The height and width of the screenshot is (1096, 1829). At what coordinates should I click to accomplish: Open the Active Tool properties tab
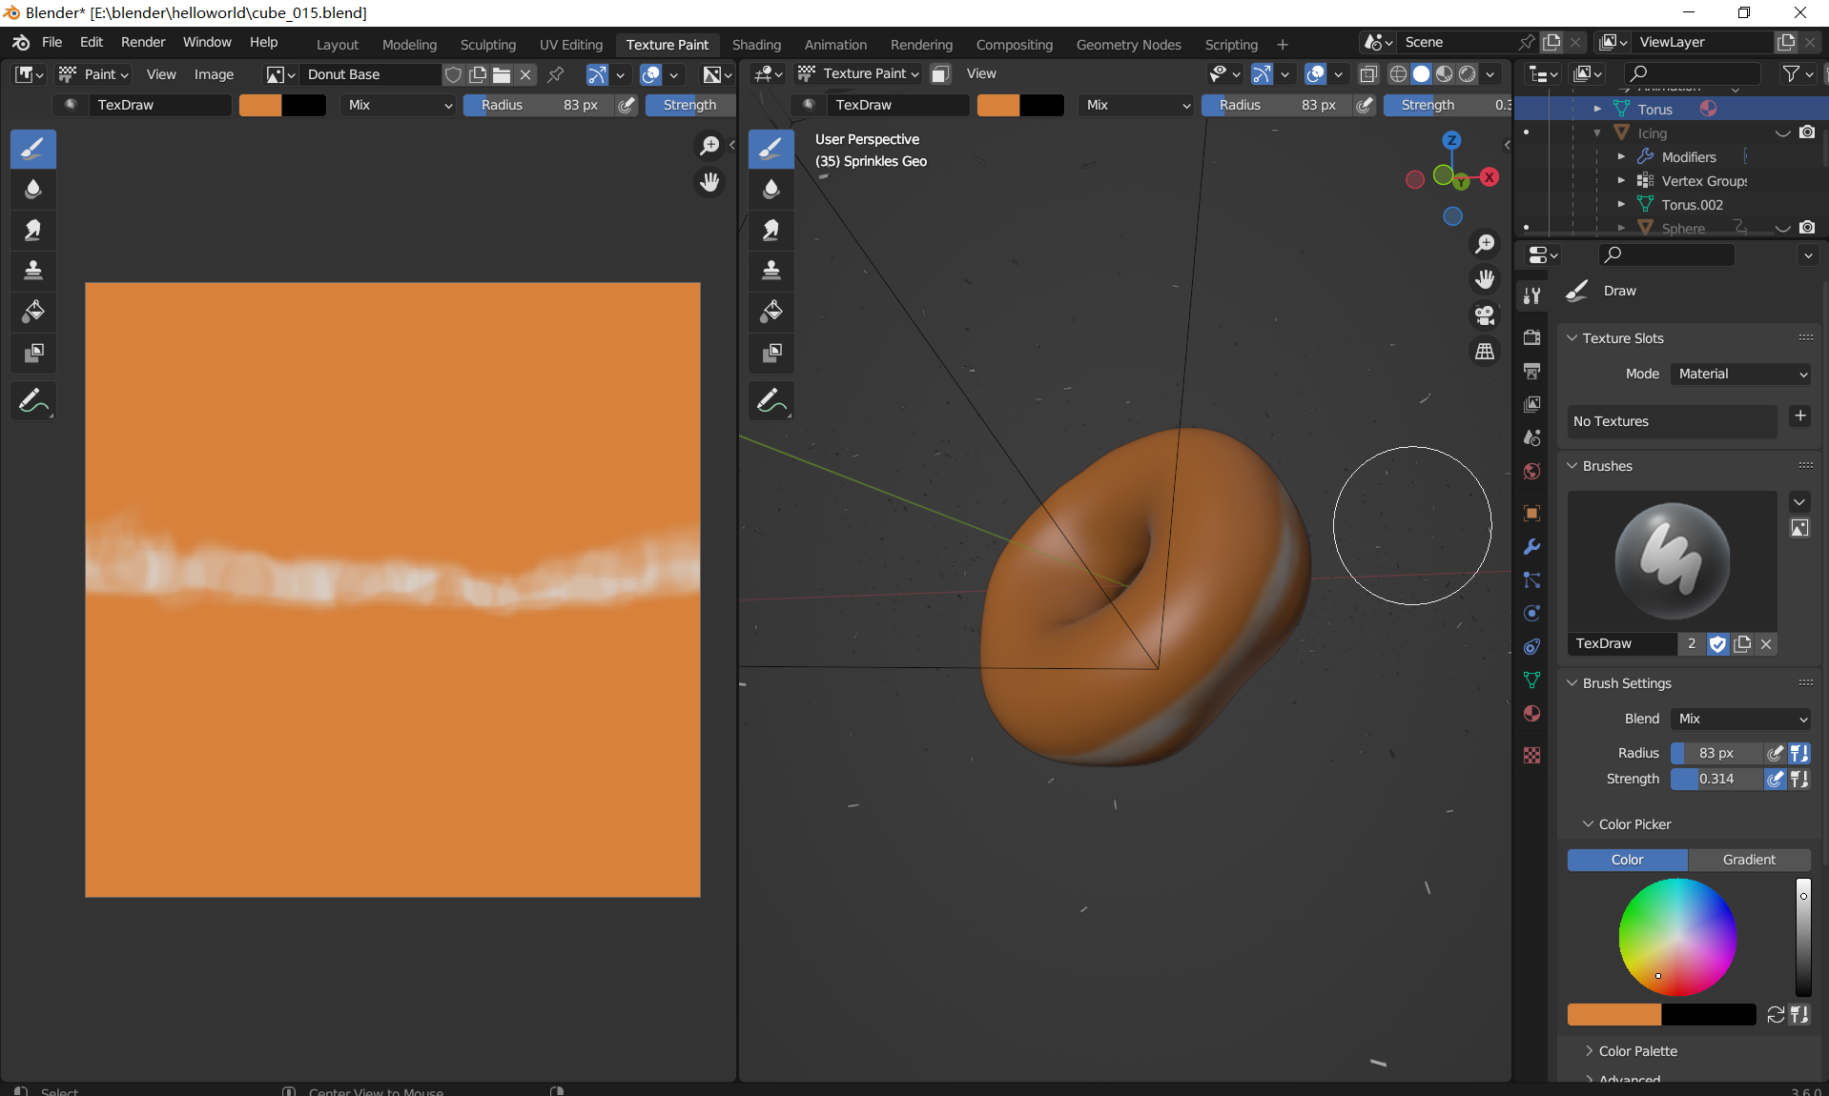[1531, 295]
